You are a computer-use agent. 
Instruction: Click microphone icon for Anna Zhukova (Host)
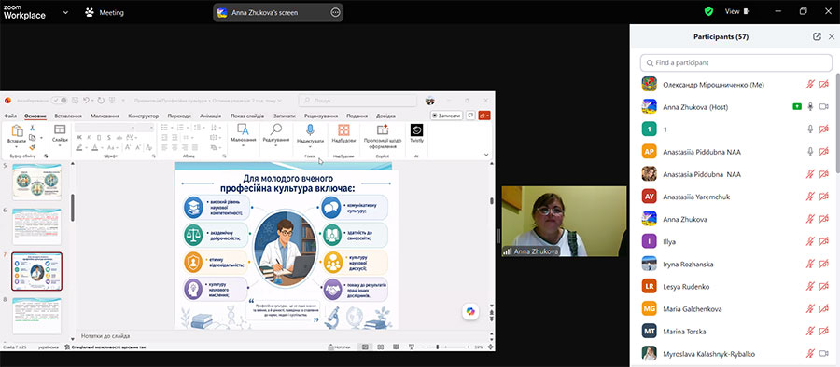(x=810, y=107)
